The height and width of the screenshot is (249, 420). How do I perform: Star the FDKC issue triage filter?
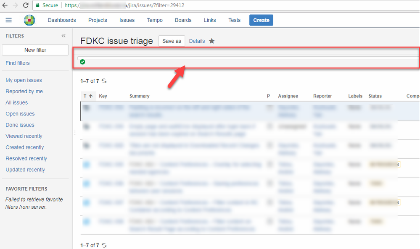pyautogui.click(x=211, y=41)
